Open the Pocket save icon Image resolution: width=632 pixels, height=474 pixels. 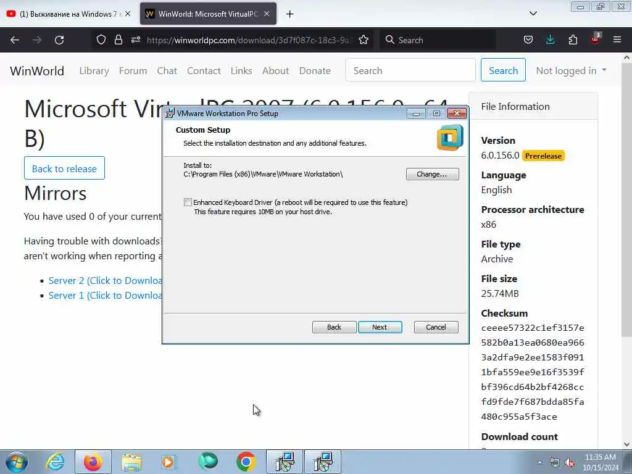click(528, 40)
